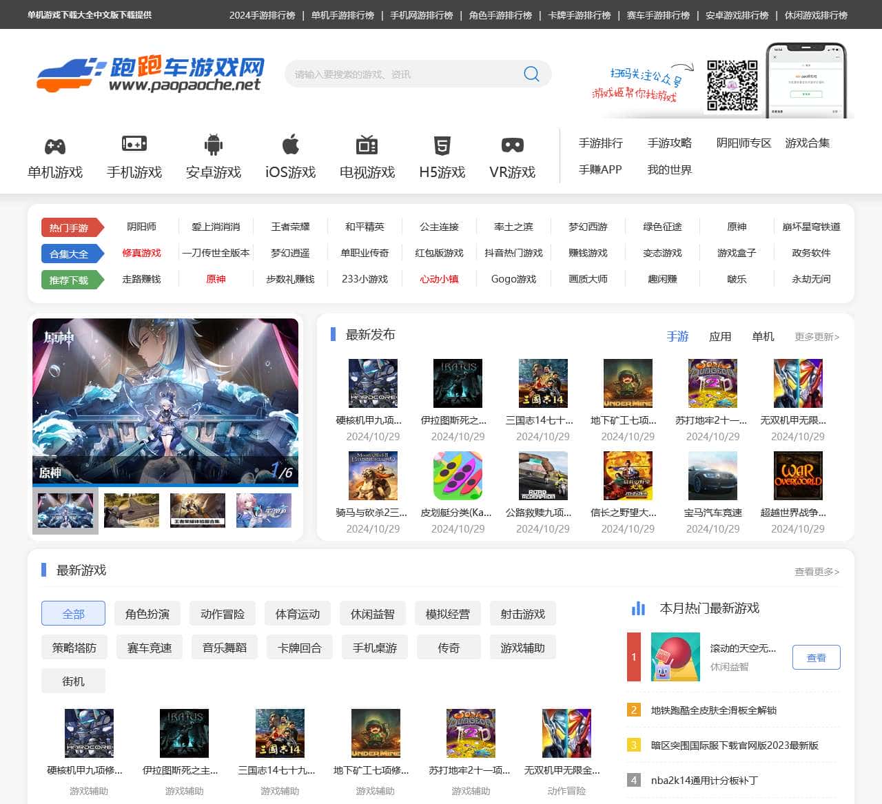
Task: Open the 阴阳师专区 navigation link
Action: (x=744, y=143)
